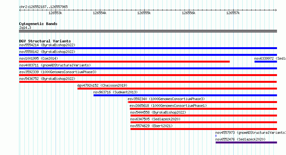Click the blue bar for nsv4083711

pos(148,68)
